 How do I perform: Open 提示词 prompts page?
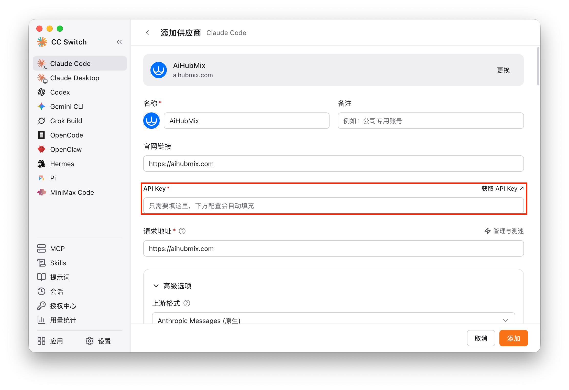pos(80,277)
